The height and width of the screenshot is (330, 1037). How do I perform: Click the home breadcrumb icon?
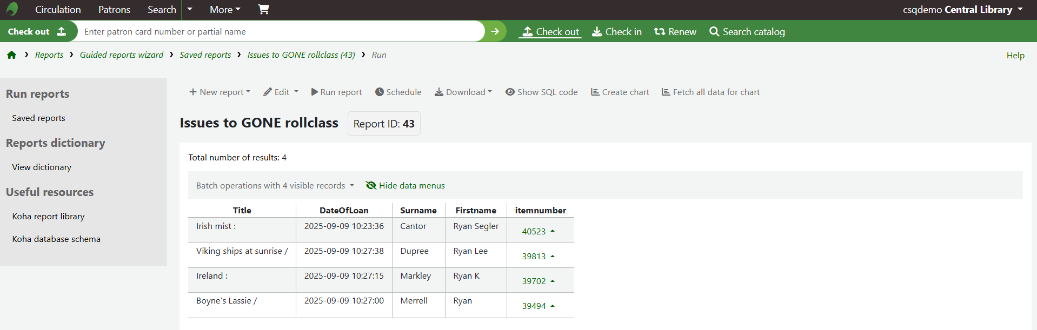tap(11, 55)
